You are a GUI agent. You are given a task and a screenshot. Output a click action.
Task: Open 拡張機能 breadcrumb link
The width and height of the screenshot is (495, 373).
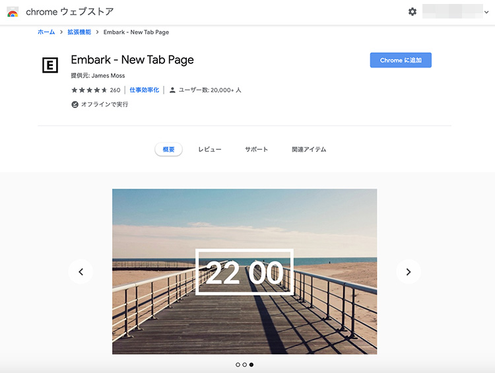(79, 32)
